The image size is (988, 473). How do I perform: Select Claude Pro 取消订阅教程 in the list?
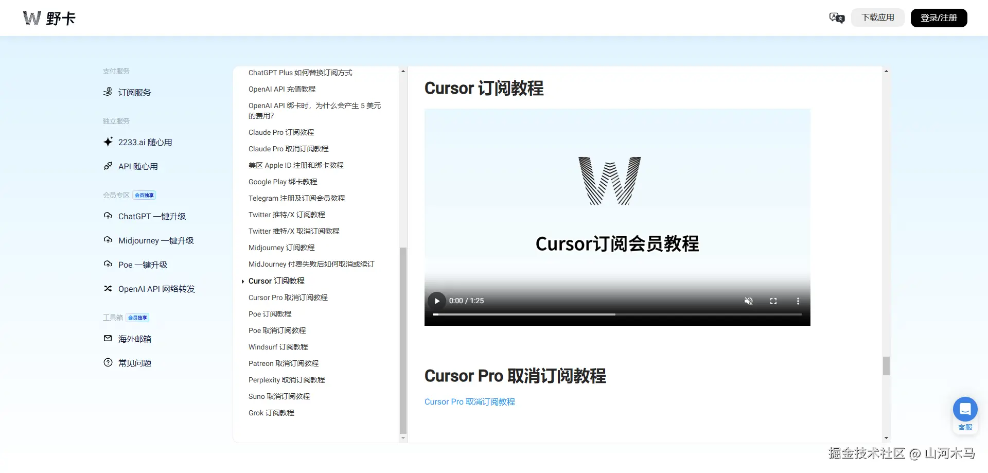(288, 149)
